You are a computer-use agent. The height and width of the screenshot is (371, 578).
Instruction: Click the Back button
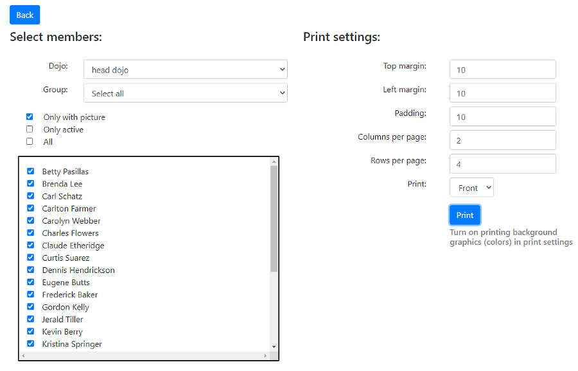(24, 15)
